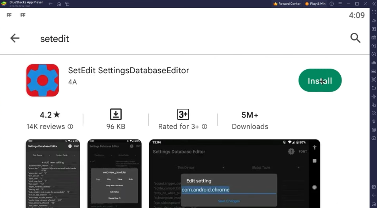Click the first FF notification icon
Screen dimensions: 377x208
pyautogui.click(x=9, y=15)
